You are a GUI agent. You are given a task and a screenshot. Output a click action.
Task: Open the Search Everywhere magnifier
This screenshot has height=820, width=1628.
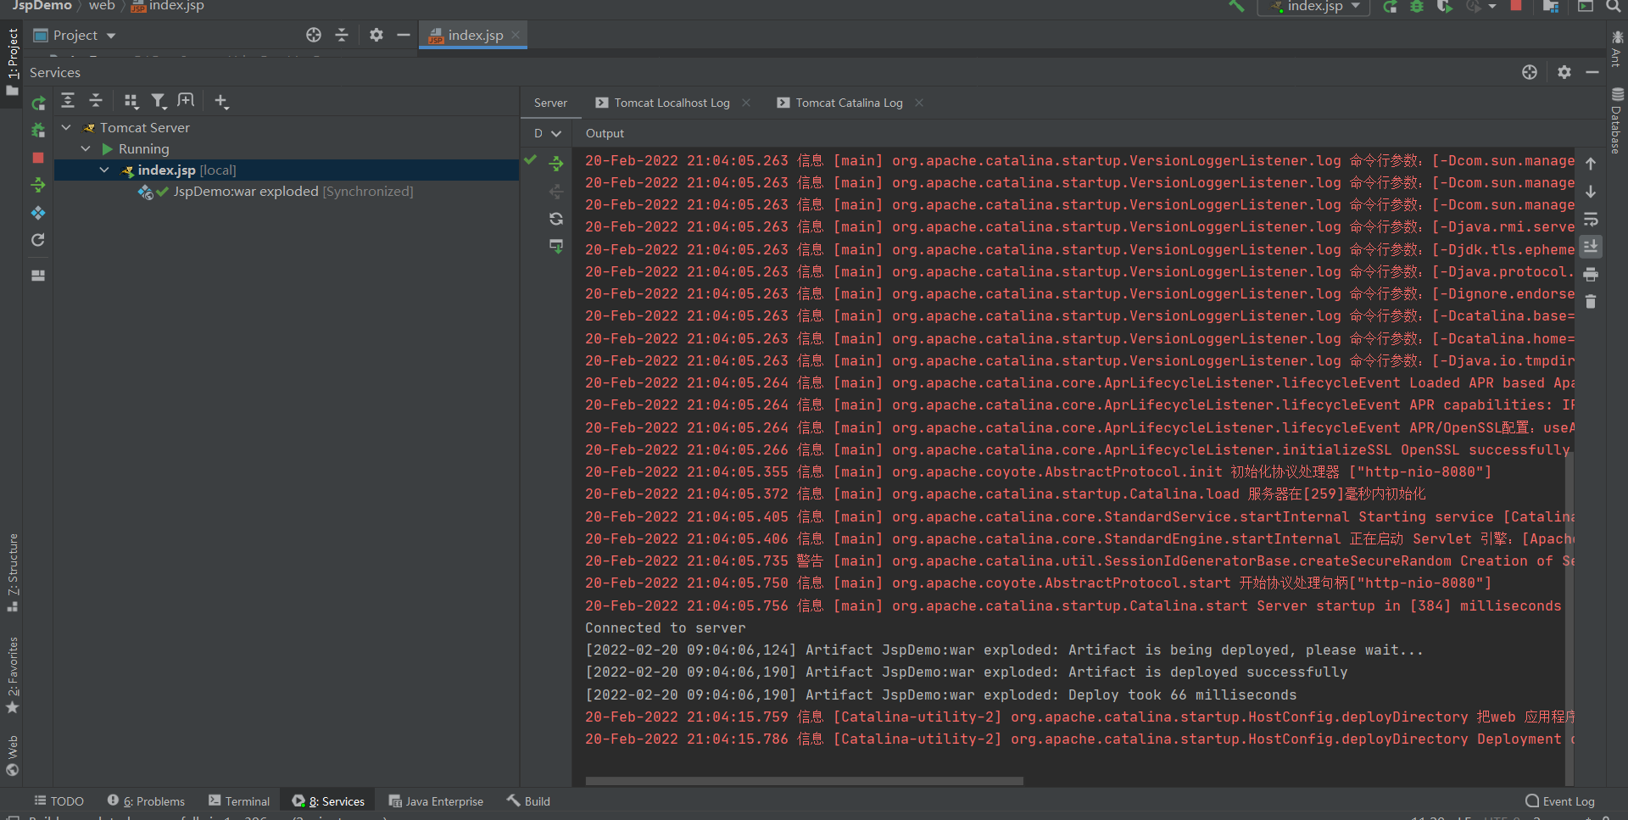(1614, 6)
